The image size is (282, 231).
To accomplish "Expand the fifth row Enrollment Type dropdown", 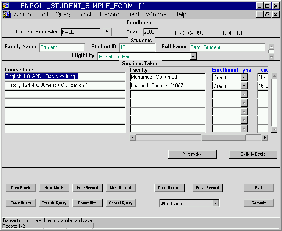I will click(244, 112).
